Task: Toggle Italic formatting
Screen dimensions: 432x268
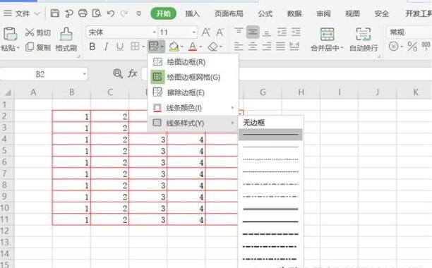Action: (106, 47)
